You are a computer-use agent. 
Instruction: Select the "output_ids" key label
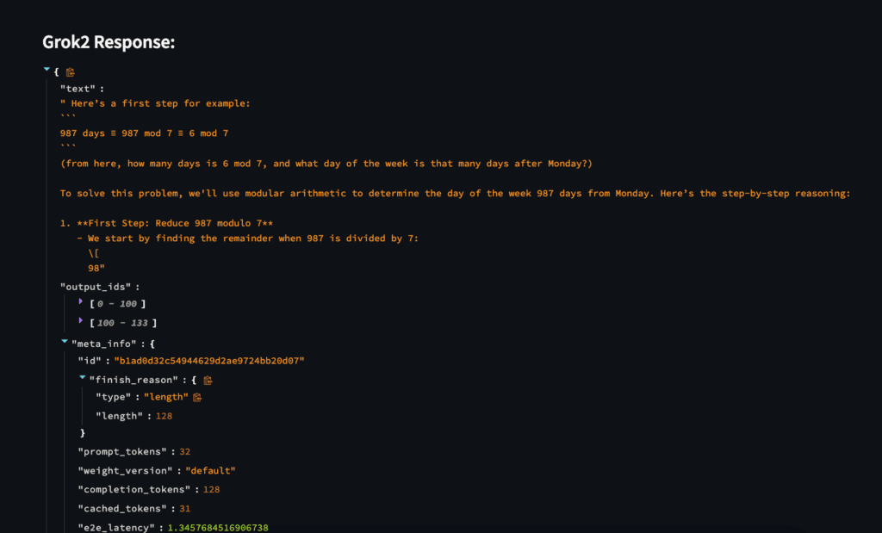(95, 287)
